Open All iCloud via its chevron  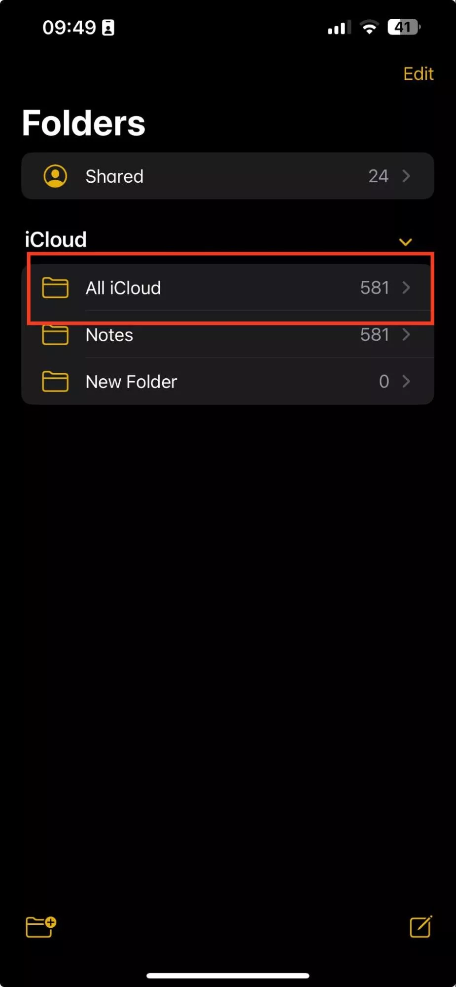406,288
